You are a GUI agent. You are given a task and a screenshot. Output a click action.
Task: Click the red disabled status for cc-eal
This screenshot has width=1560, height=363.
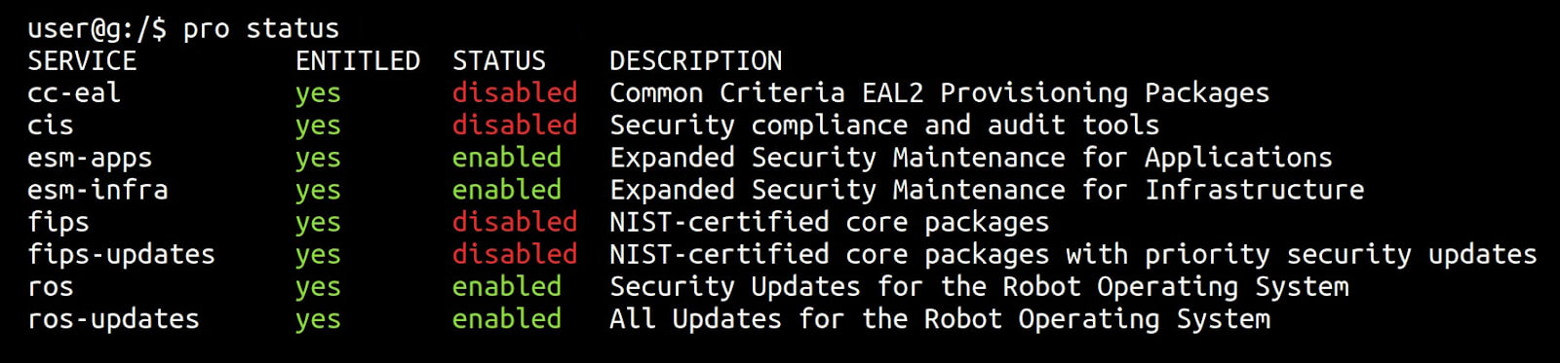click(x=515, y=93)
